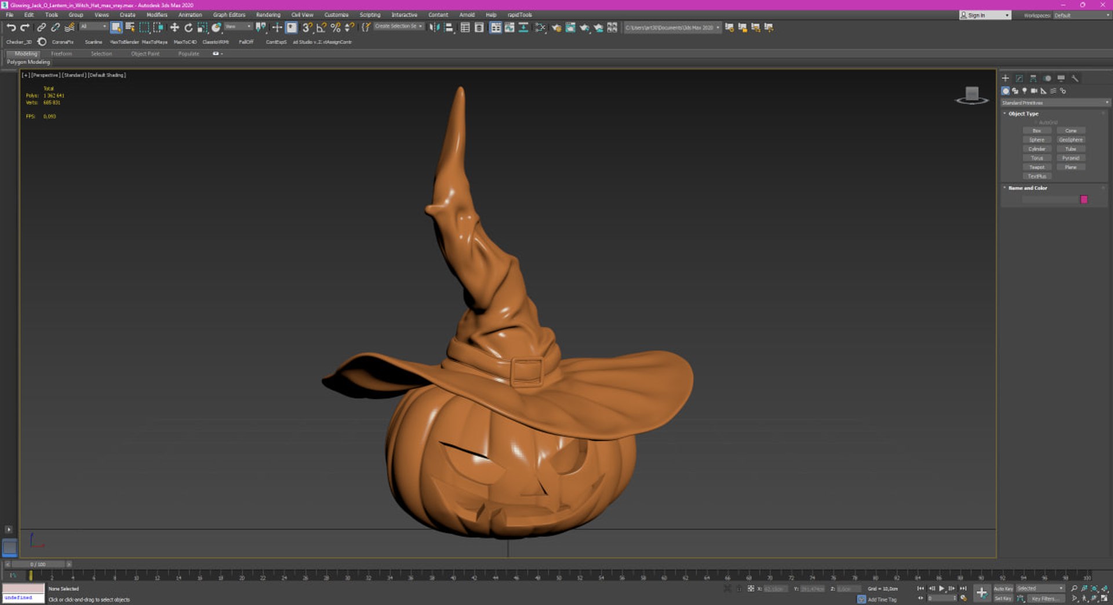Viewport: 1113px width, 605px height.
Task: Open the Graph Editors menu
Action: click(229, 15)
